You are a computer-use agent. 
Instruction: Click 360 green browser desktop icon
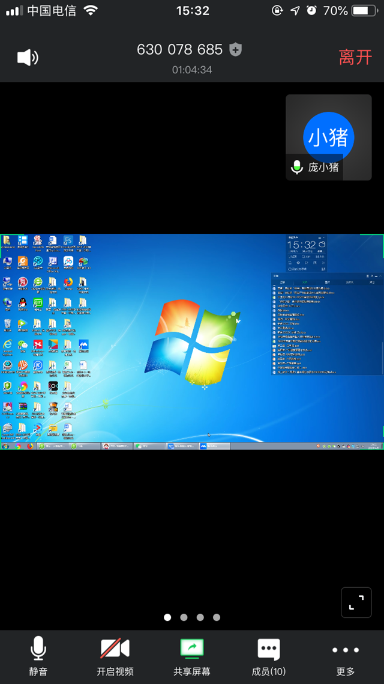click(38, 282)
